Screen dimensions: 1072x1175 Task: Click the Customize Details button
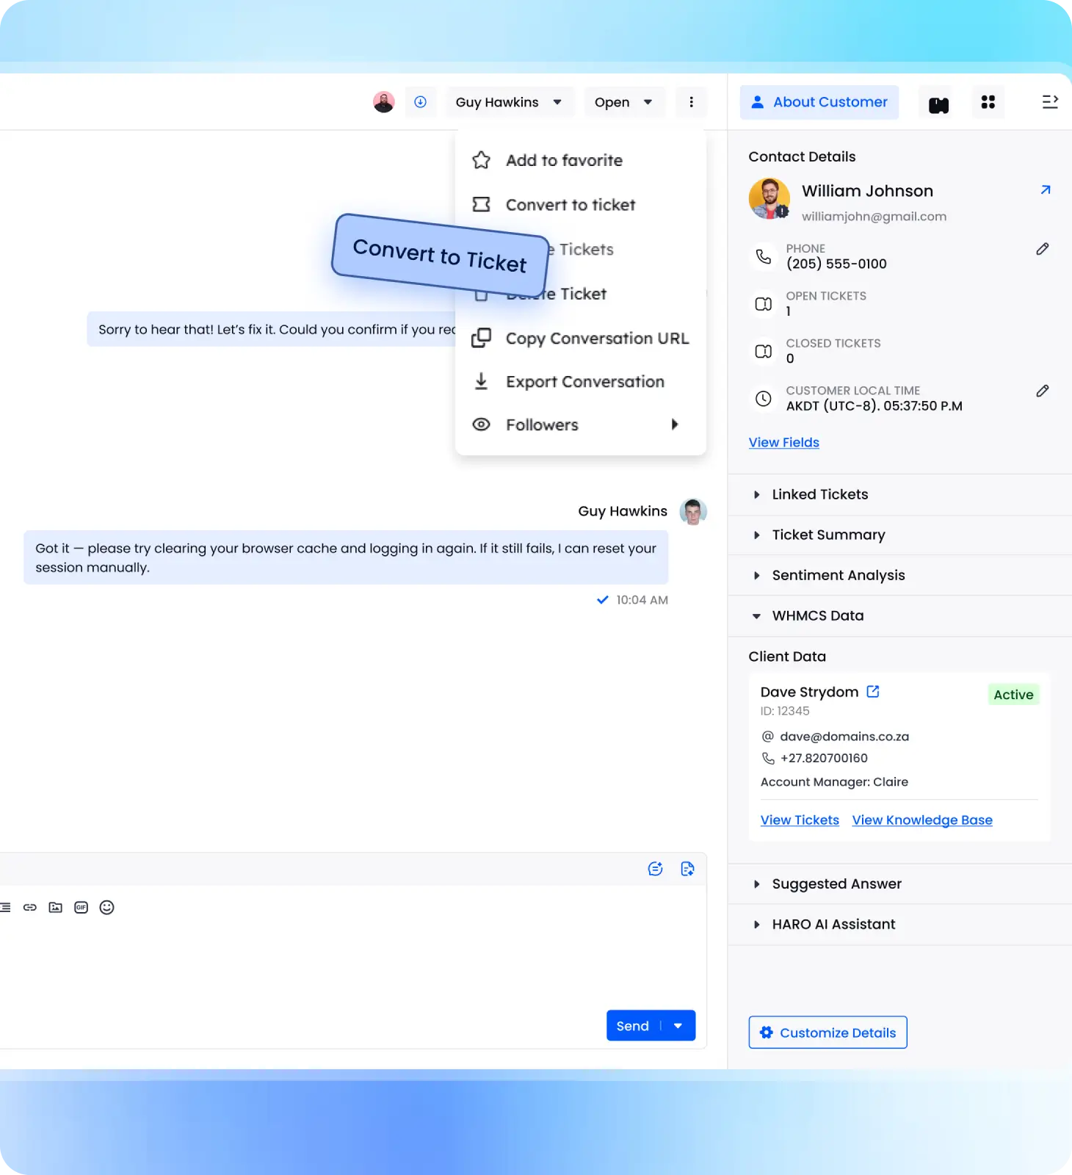(827, 1033)
